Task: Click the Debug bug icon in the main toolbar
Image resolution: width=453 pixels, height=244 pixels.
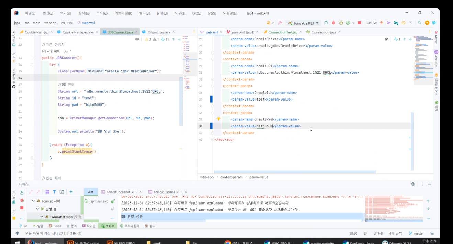Action: (x=333, y=23)
